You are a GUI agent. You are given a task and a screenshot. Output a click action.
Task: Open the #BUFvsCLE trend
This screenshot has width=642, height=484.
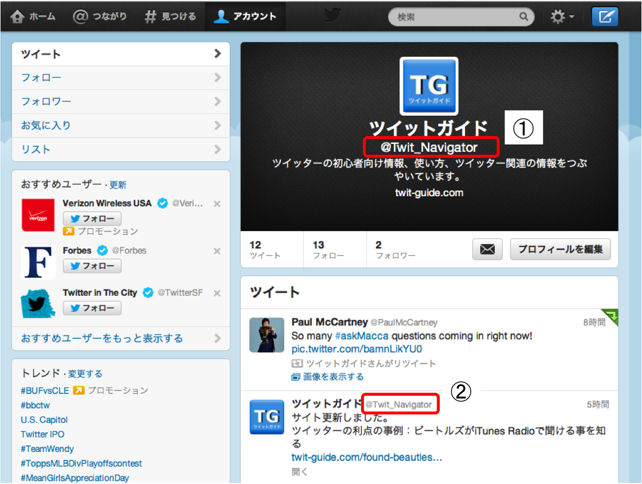pyautogui.click(x=44, y=391)
